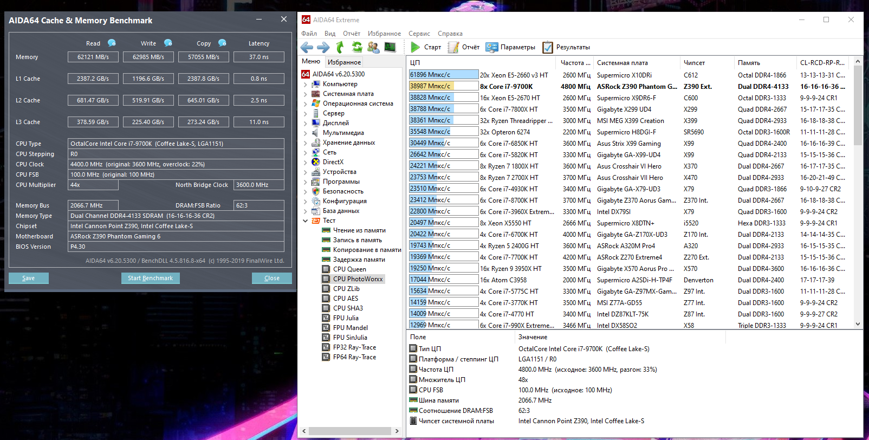The width and height of the screenshot is (869, 440).
Task: Click the green up-level arrow in the toolbar
Action: click(340, 47)
